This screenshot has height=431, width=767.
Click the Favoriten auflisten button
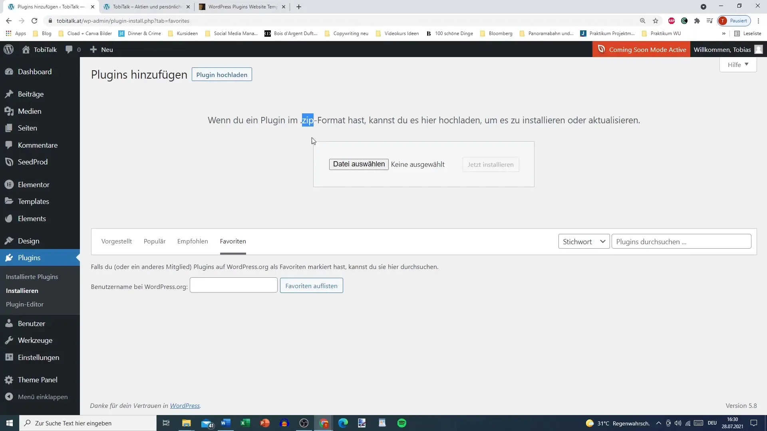click(x=311, y=286)
